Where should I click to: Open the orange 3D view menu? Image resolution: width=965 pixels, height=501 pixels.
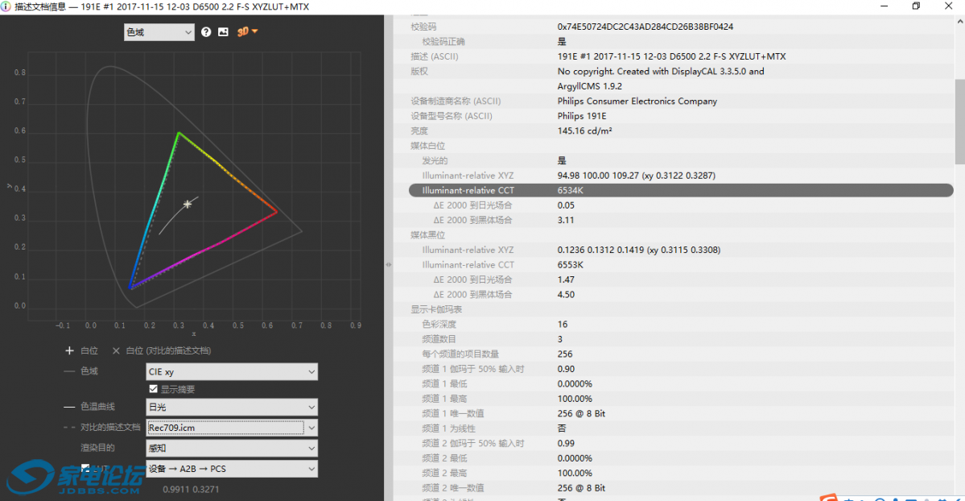tap(247, 31)
